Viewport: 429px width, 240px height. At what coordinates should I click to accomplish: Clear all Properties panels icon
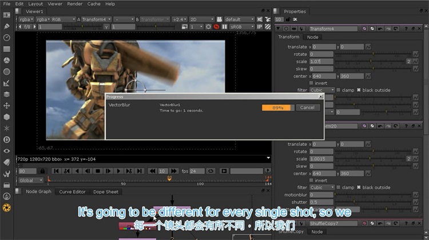(295, 19)
